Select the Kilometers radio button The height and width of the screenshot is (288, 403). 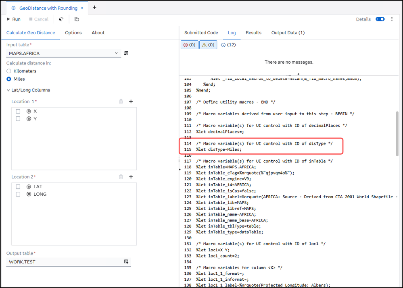9,71
